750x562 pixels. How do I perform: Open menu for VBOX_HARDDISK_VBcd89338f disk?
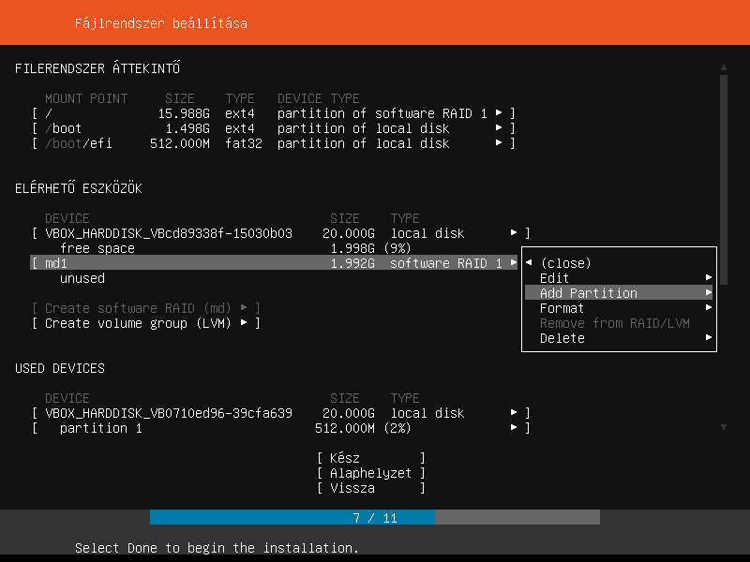514,233
